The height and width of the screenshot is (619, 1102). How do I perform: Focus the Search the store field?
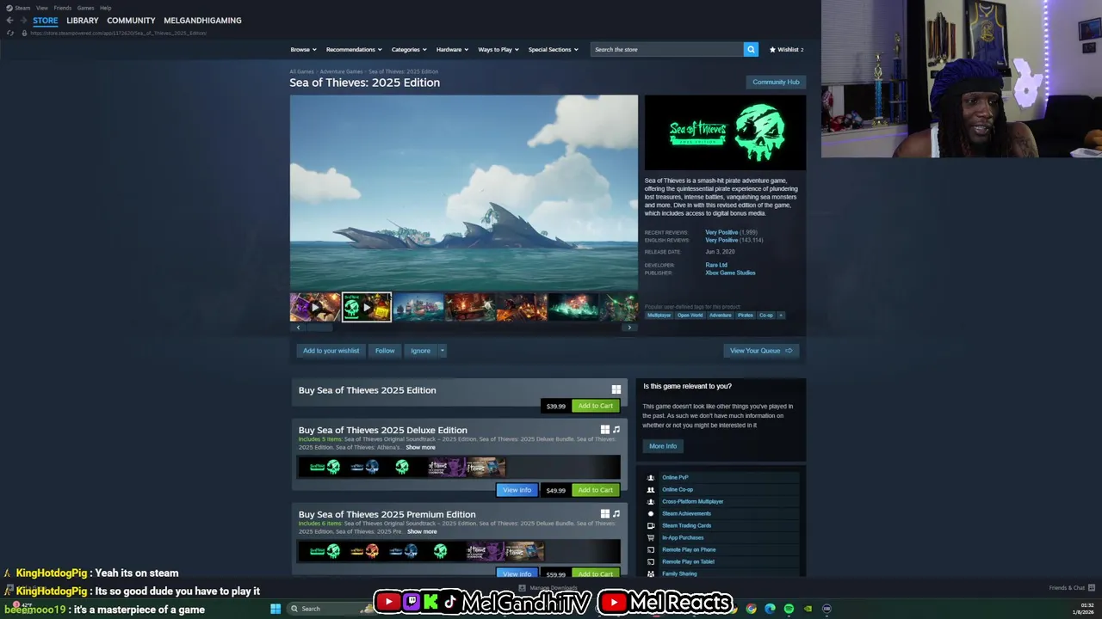(x=667, y=49)
